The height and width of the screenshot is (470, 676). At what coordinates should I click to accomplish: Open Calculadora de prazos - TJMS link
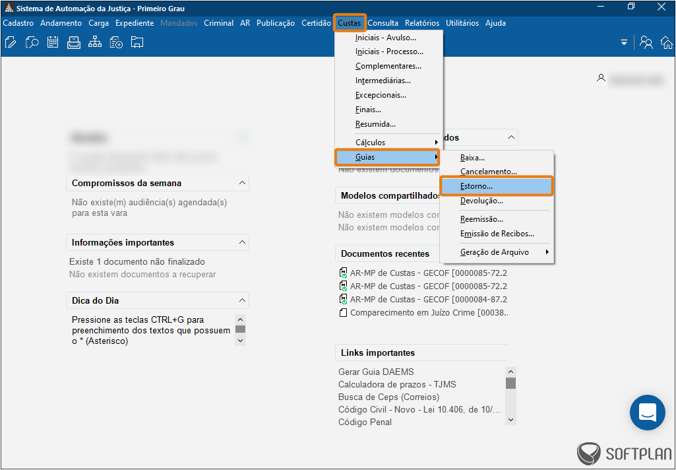(397, 385)
